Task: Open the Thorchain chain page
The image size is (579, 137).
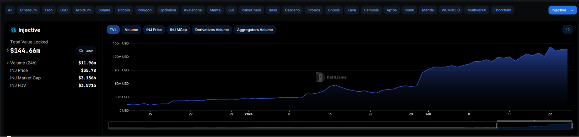Action: [x=502, y=10]
